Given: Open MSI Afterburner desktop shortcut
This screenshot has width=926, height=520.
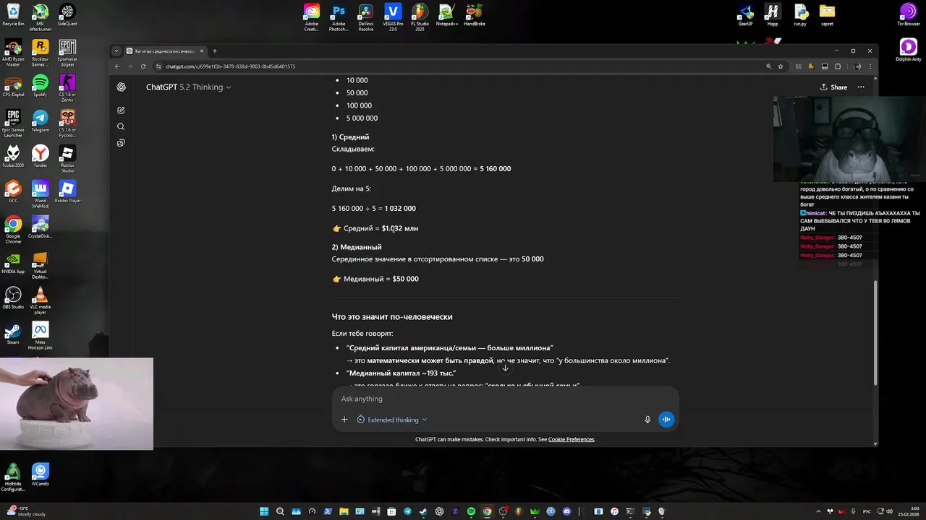Looking at the screenshot, I should pos(40,17).
